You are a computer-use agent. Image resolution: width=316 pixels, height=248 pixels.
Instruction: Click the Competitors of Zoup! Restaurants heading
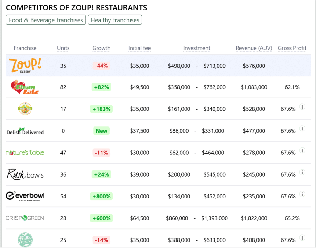77,8
